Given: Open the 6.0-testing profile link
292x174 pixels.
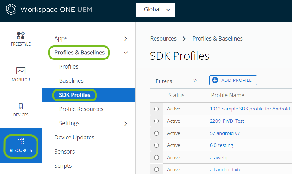Looking at the screenshot, I should pyautogui.click(x=221, y=145).
